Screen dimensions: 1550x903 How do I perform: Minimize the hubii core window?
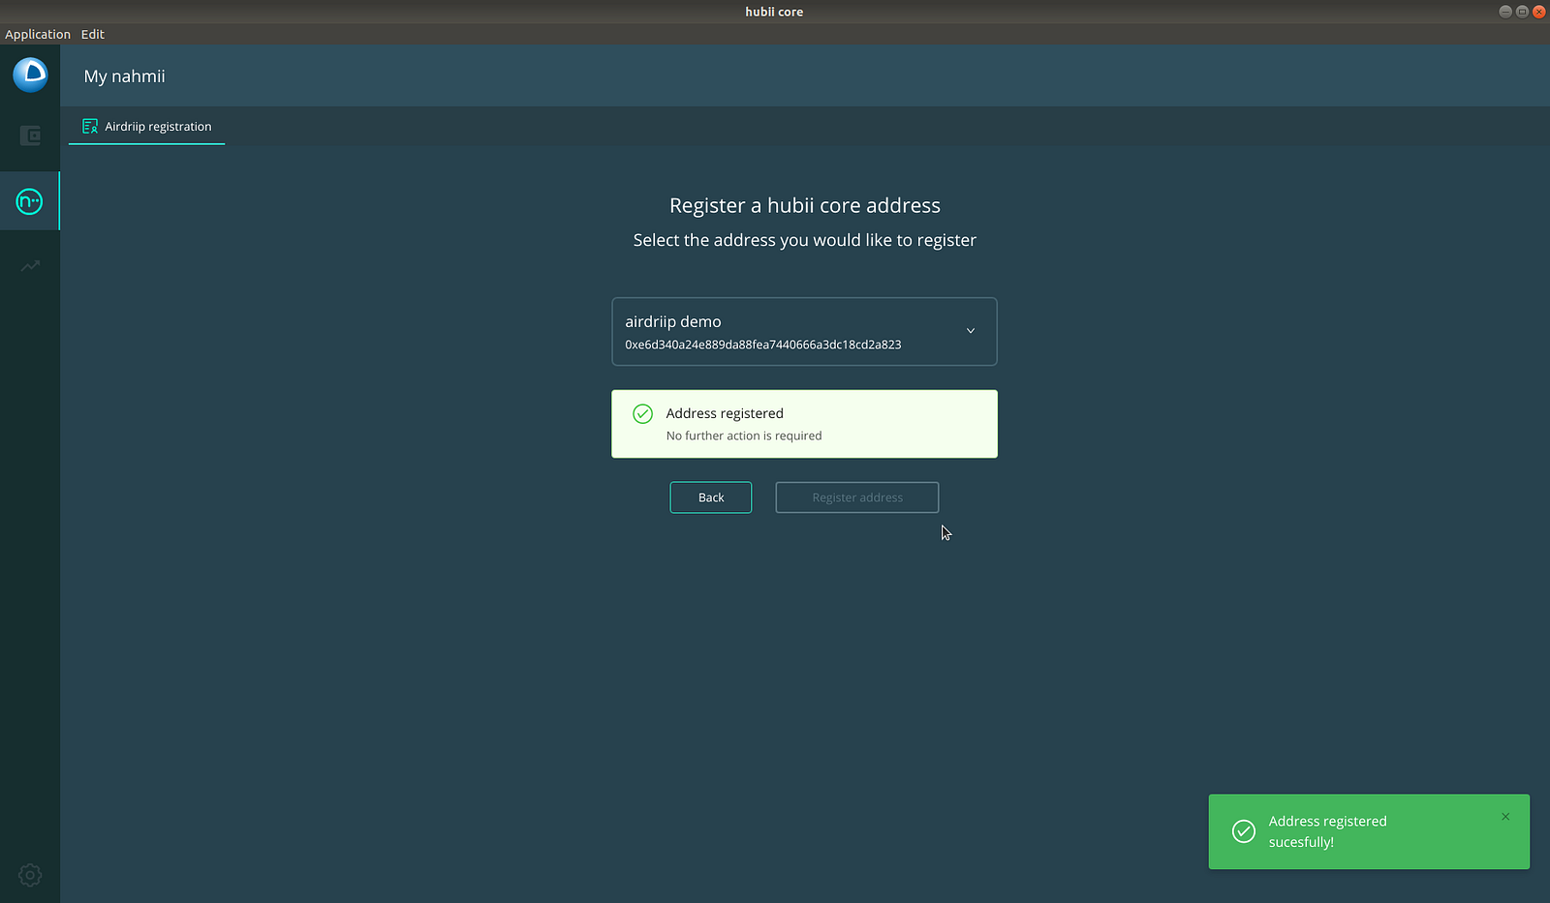[x=1505, y=12]
